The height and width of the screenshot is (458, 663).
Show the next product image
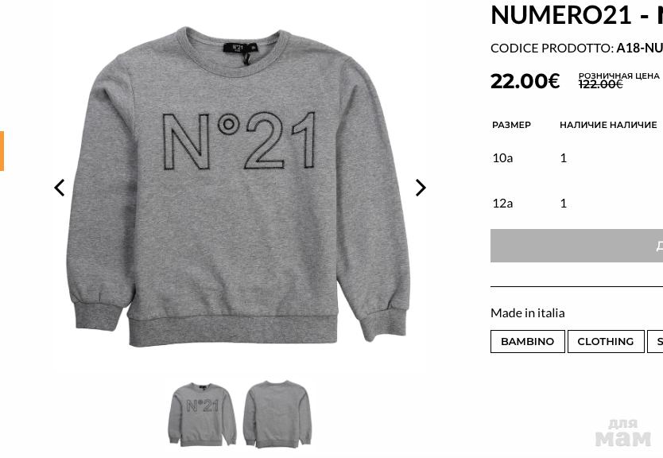click(x=421, y=188)
